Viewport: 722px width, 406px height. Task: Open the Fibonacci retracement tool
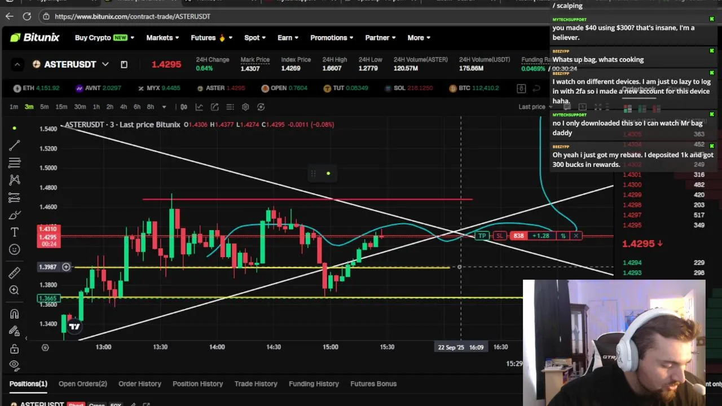15,163
